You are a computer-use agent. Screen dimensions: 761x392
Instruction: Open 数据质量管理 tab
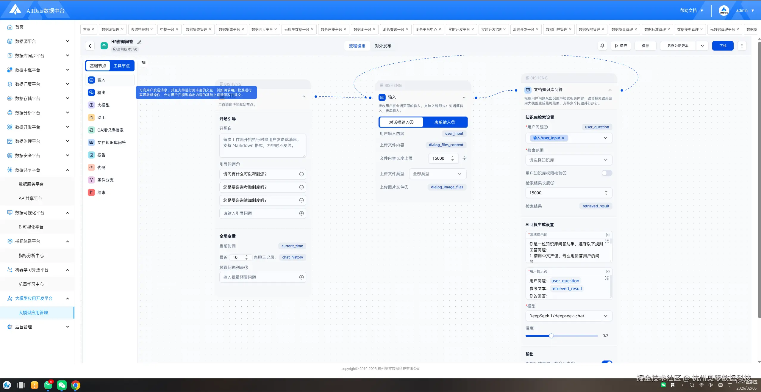coord(622,29)
